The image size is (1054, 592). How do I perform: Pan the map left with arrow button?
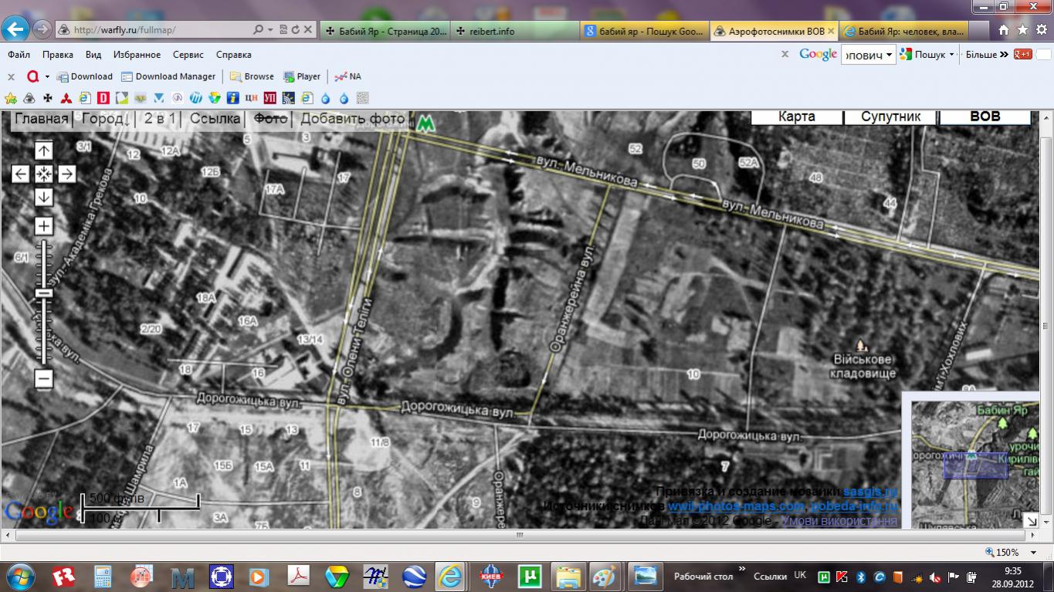click(20, 174)
